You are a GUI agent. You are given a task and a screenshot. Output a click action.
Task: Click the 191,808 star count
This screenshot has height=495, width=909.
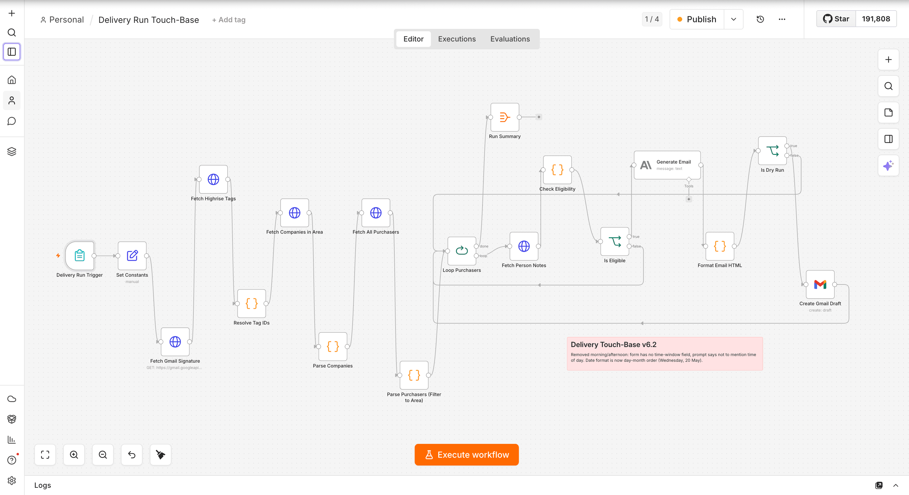coord(876,19)
